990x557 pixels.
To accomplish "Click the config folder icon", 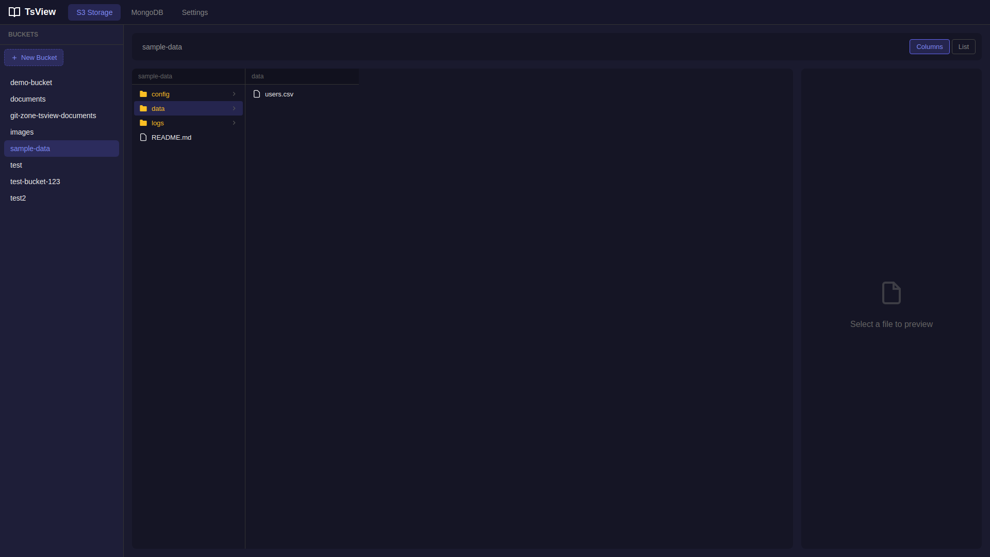I will point(143,94).
